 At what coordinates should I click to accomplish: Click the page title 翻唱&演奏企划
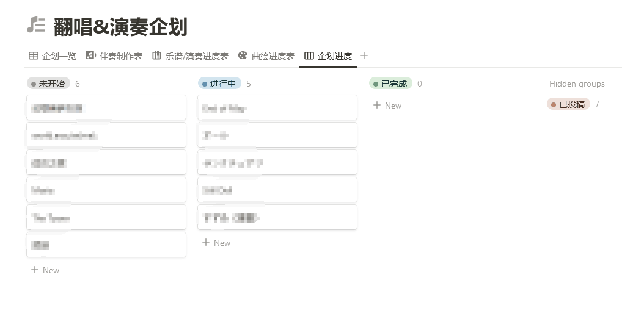tap(120, 26)
